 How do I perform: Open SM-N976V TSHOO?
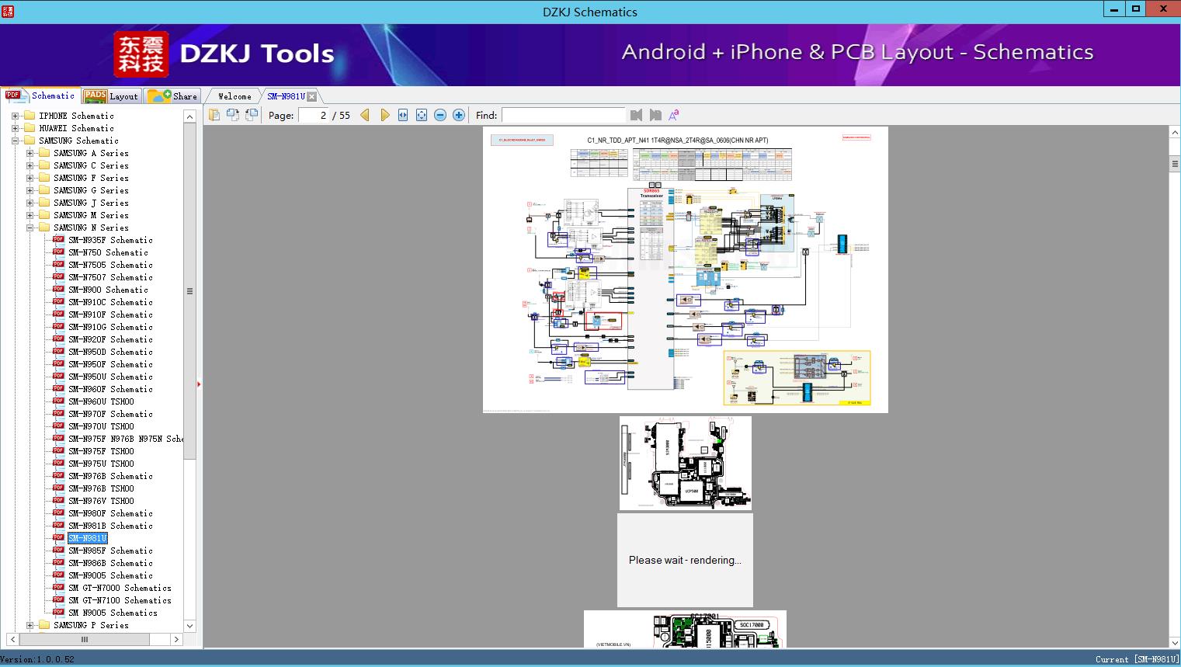point(101,501)
